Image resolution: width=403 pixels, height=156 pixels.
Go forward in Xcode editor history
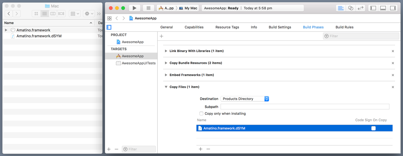124,19
